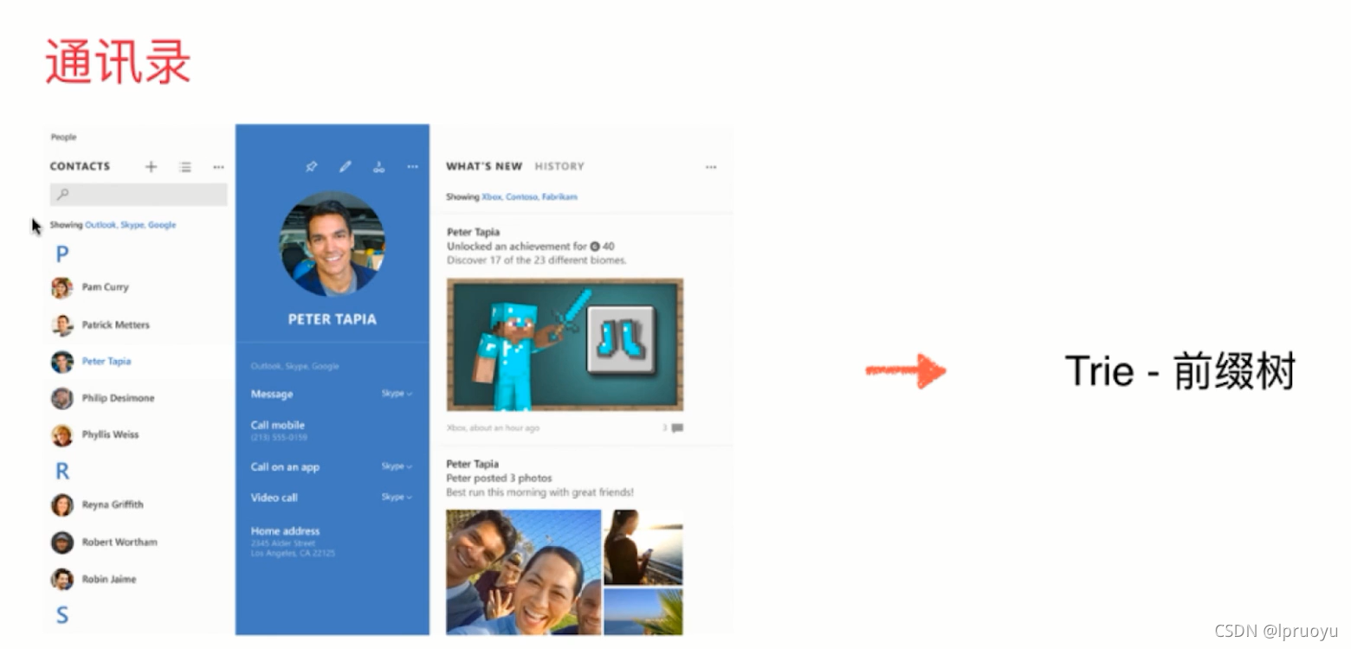The image size is (1351, 649).
Task: Click the link contacts icon in profile
Action: point(378,166)
